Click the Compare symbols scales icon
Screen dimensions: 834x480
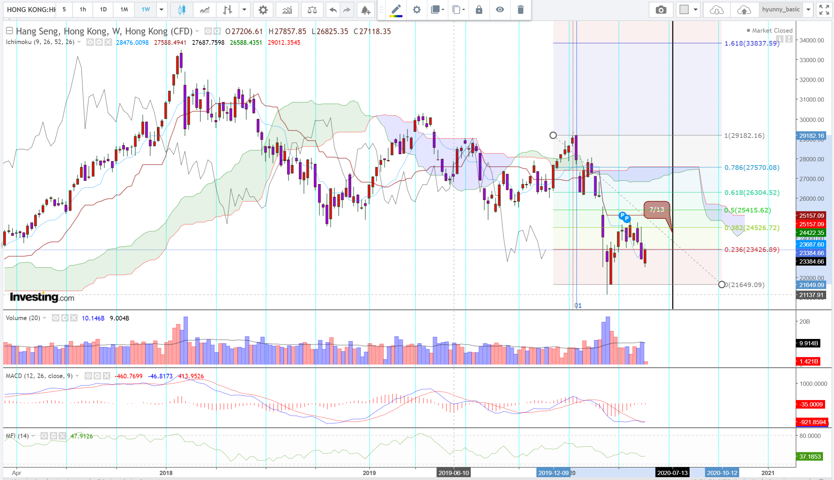pyautogui.click(x=312, y=10)
